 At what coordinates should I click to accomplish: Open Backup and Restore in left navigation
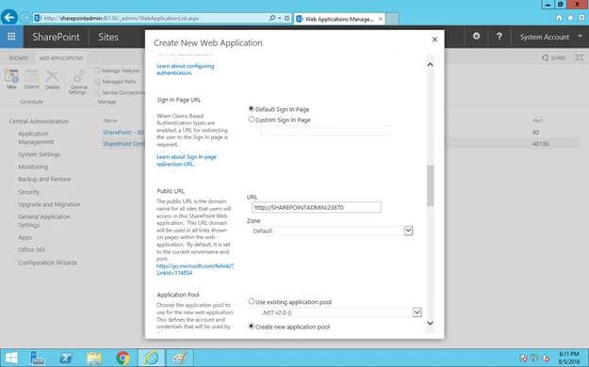tap(44, 179)
